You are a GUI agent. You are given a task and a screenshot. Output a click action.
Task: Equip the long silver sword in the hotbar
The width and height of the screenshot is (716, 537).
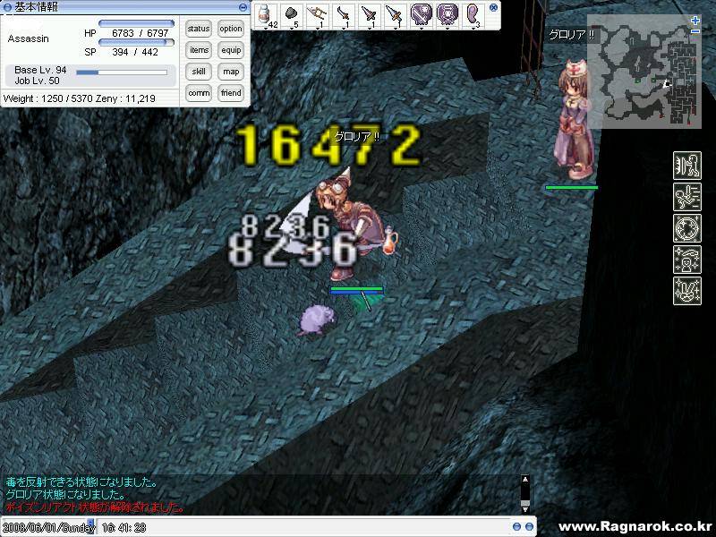pos(394,14)
